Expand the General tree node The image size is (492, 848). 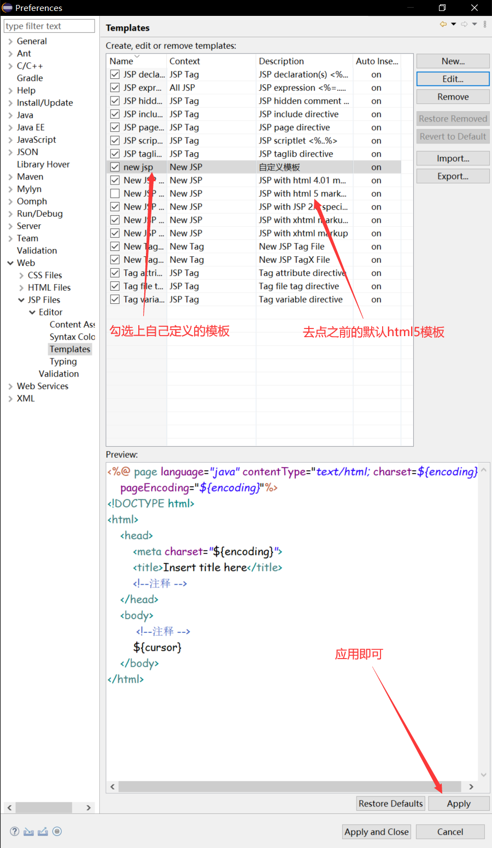pos(11,41)
